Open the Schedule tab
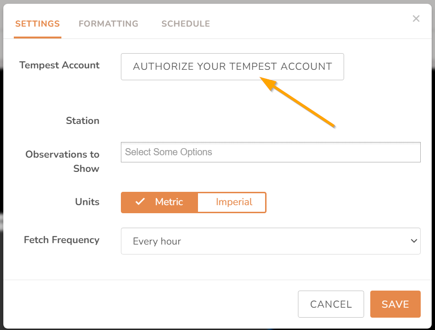Screen dimensions: 435x330 [x=186, y=24]
